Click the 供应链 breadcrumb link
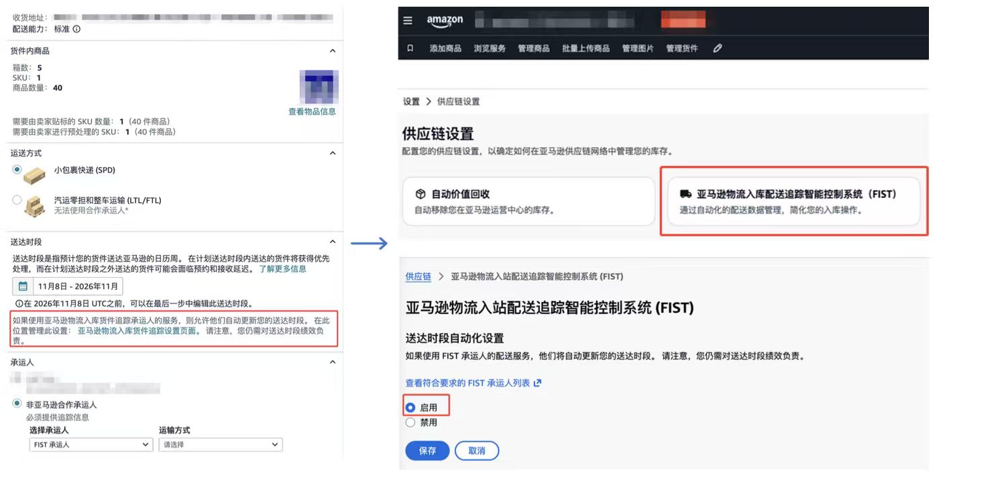Screen dimensions: 996x488 (x=419, y=277)
